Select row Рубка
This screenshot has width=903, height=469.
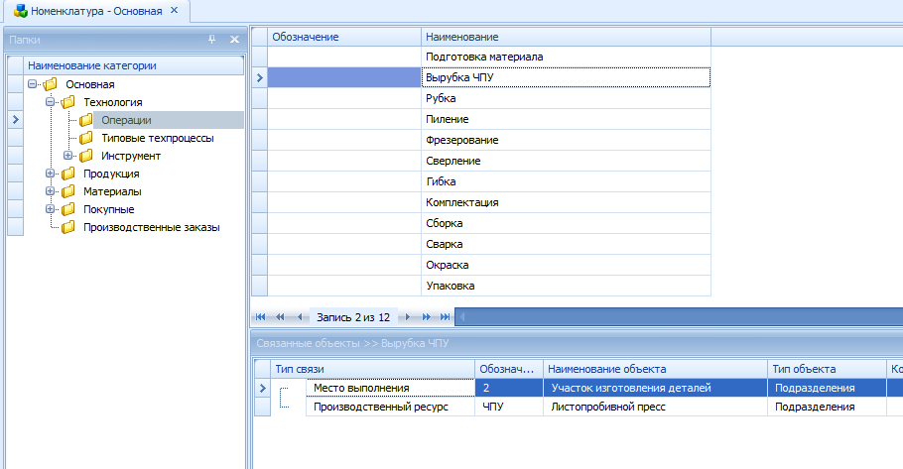(489, 98)
